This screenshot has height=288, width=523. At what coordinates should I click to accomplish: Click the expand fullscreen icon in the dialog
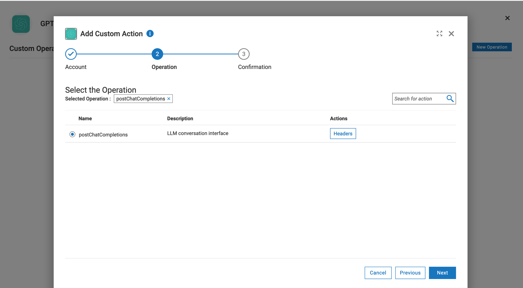coord(439,33)
